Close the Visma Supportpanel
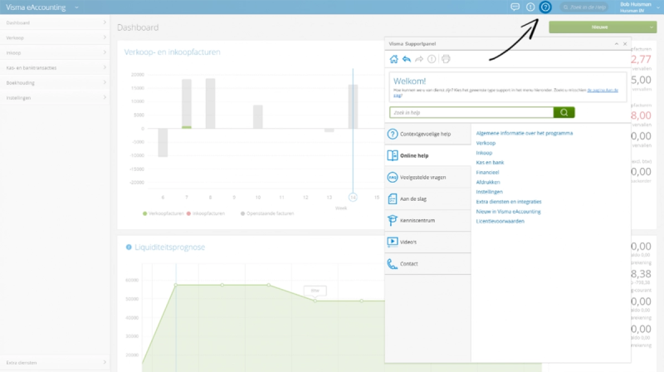Viewport: 664px width, 372px height. (625, 44)
